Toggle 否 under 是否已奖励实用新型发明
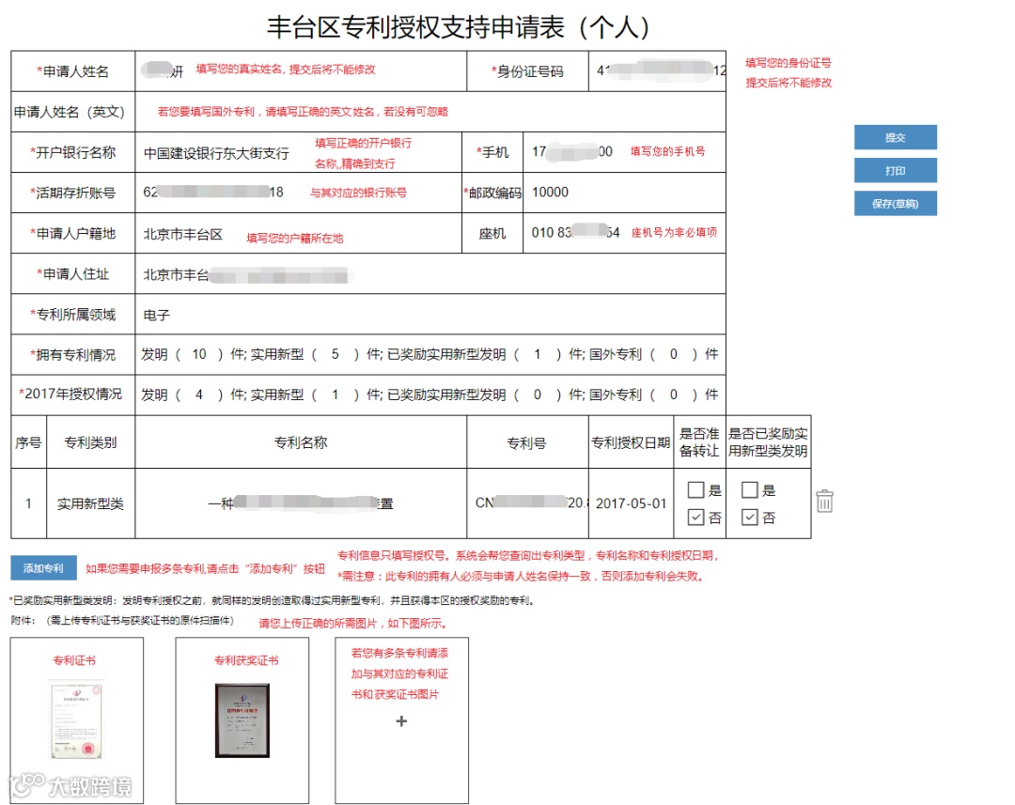Screen dimensions: 1015x805 pos(750,517)
